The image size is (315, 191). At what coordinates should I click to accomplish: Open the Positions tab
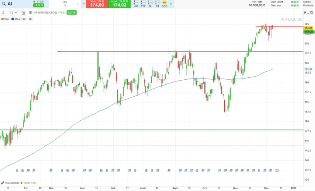pos(308,5)
